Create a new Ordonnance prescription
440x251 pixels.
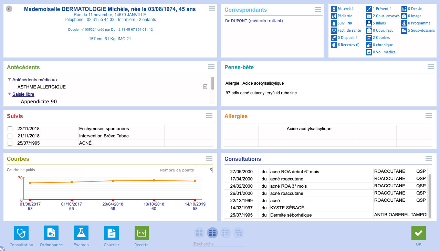click(51, 233)
